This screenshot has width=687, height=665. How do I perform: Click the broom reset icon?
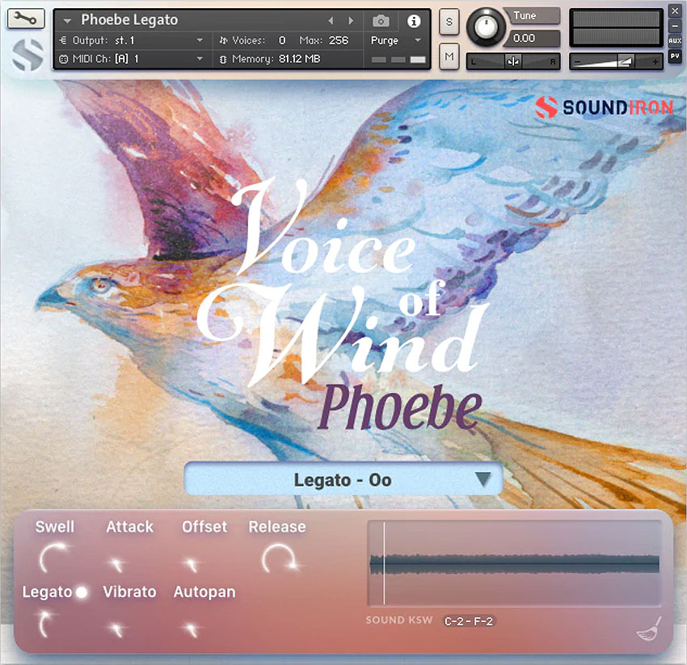(649, 629)
